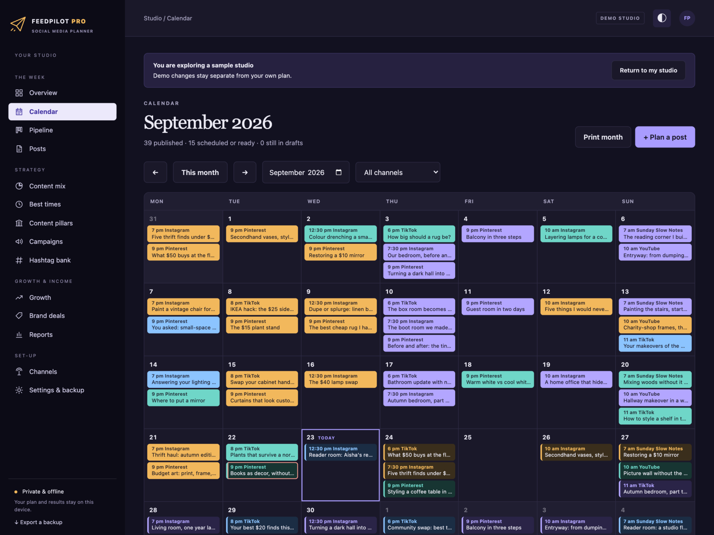Open the Brand deals sidebar label

(x=47, y=316)
